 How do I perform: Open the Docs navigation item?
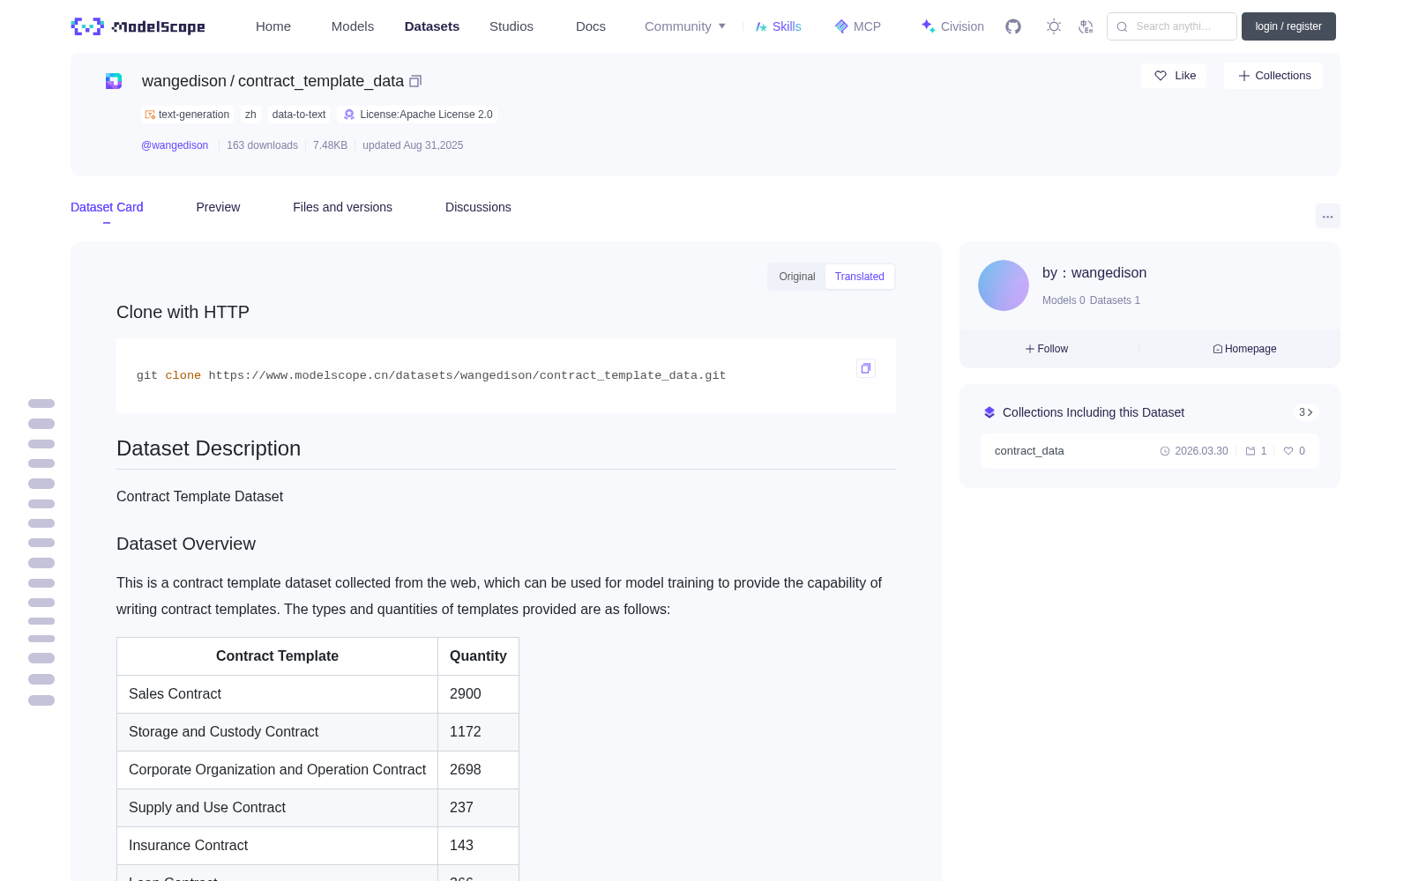coord(591,26)
